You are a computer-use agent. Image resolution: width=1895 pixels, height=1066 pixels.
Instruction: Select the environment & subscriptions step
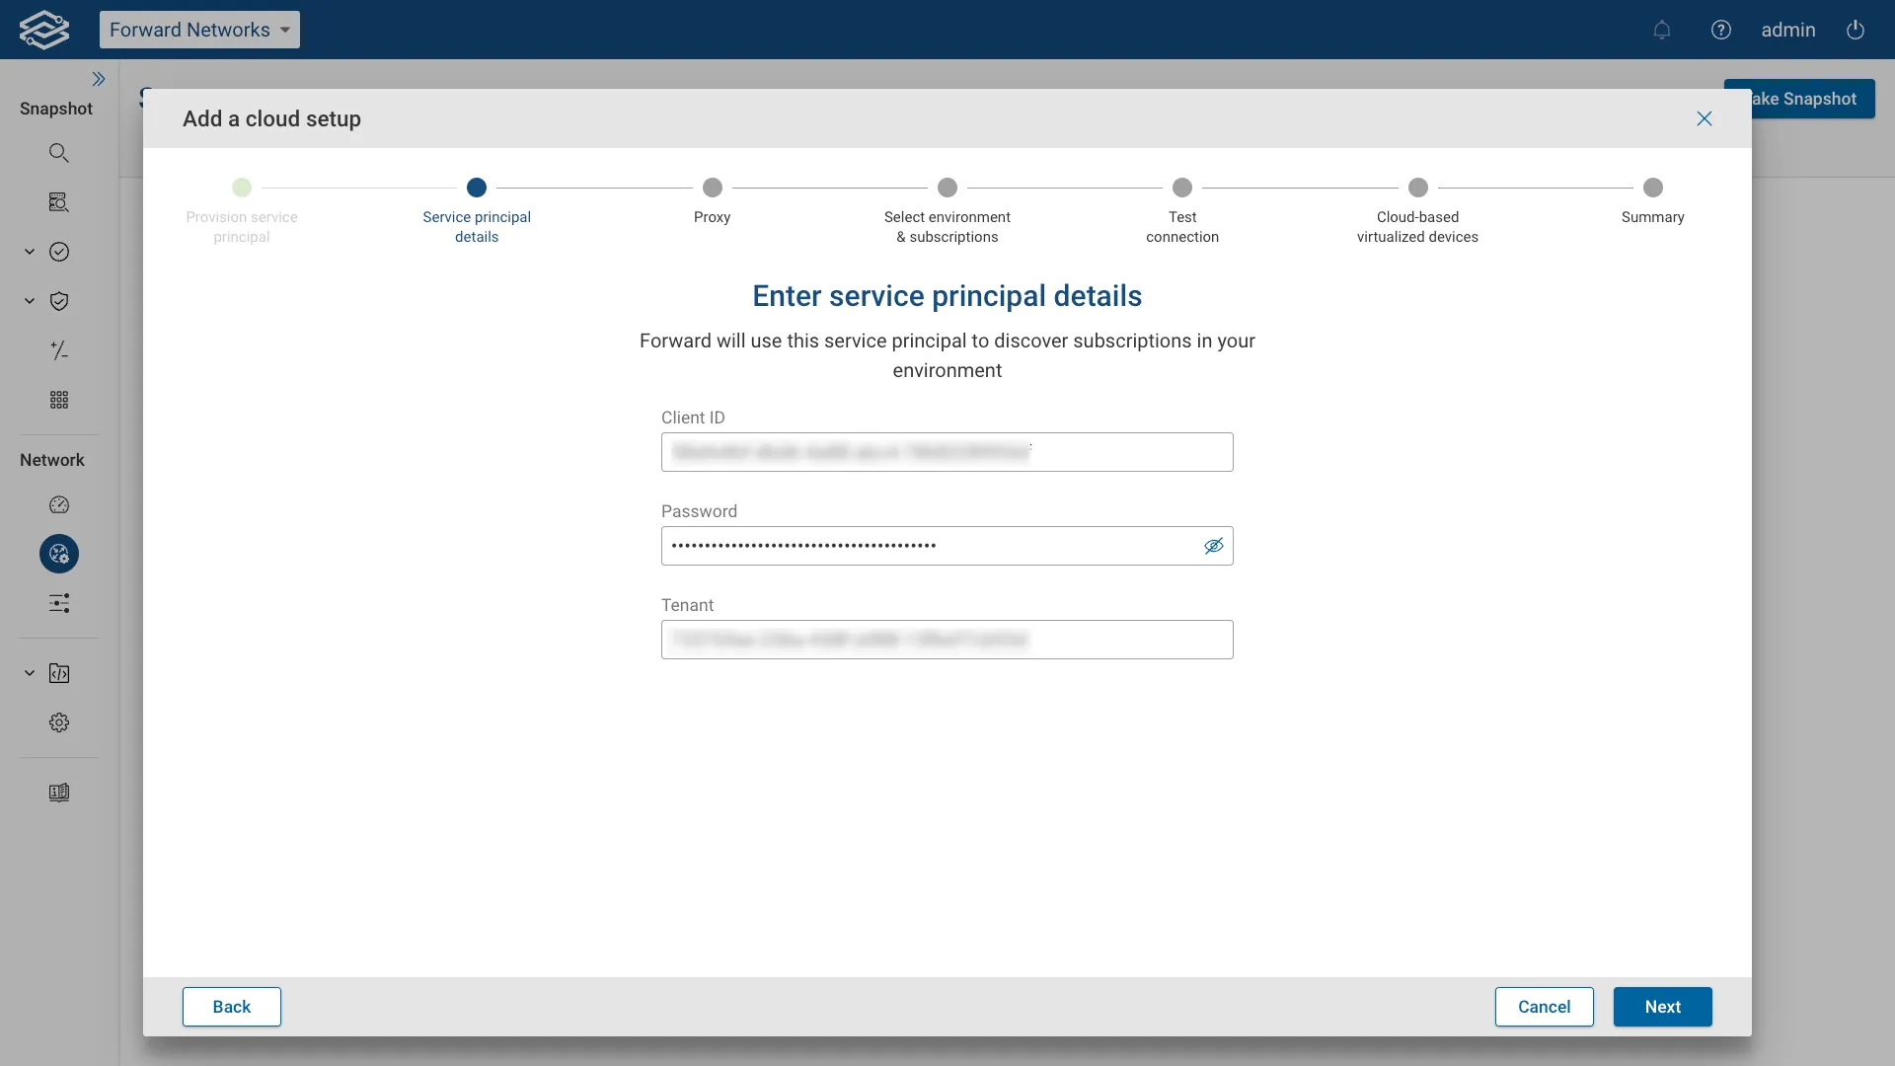[x=947, y=210]
